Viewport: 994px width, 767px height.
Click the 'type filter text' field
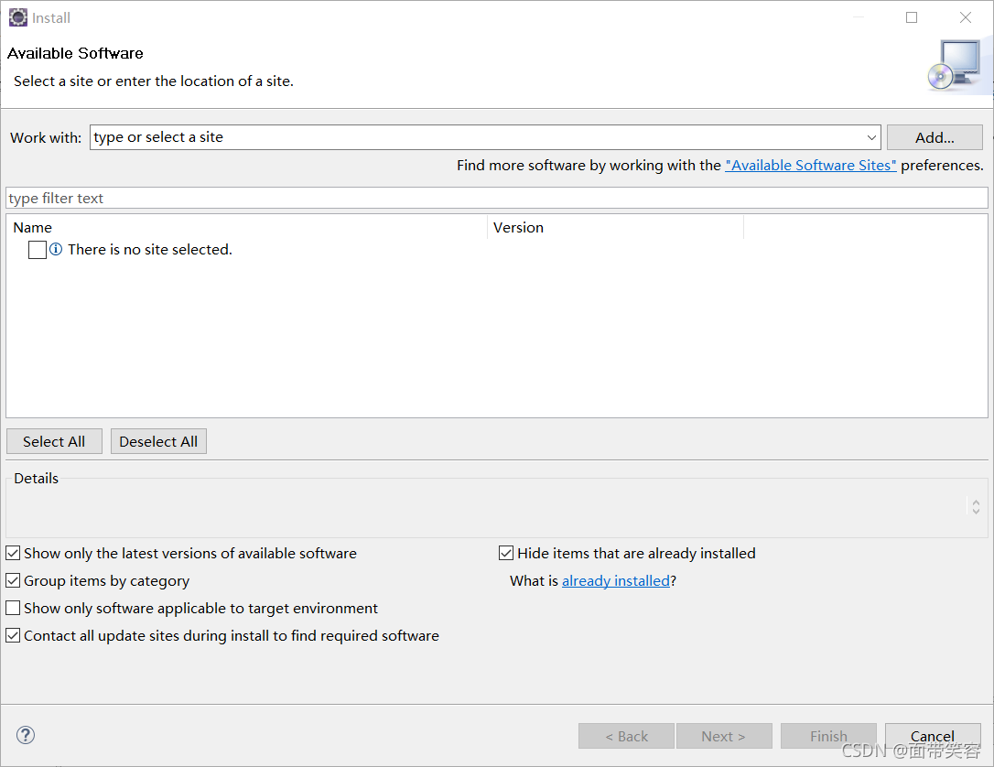497,198
